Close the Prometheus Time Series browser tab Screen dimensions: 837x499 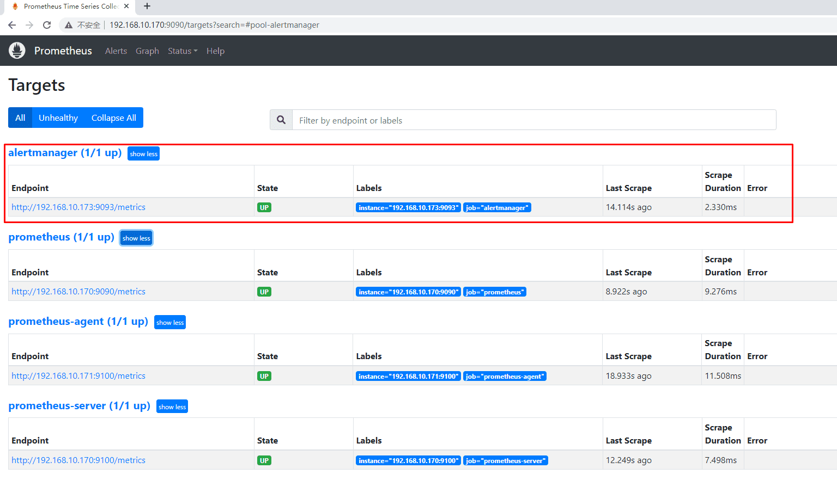[126, 7]
